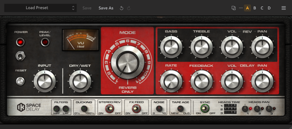This screenshot has height=129, width=292.
Task: Click the IK Space Delay logo
Action: [x=29, y=107]
